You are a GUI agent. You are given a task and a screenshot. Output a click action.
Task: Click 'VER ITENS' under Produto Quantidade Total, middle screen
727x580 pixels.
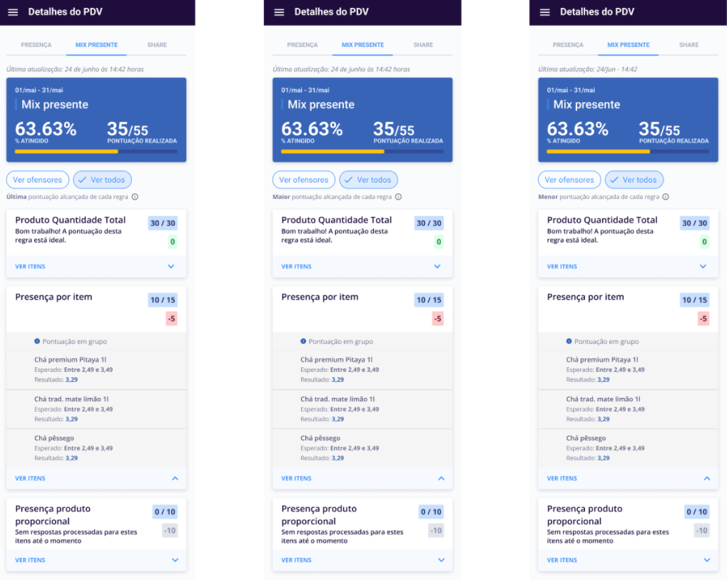pos(296,267)
